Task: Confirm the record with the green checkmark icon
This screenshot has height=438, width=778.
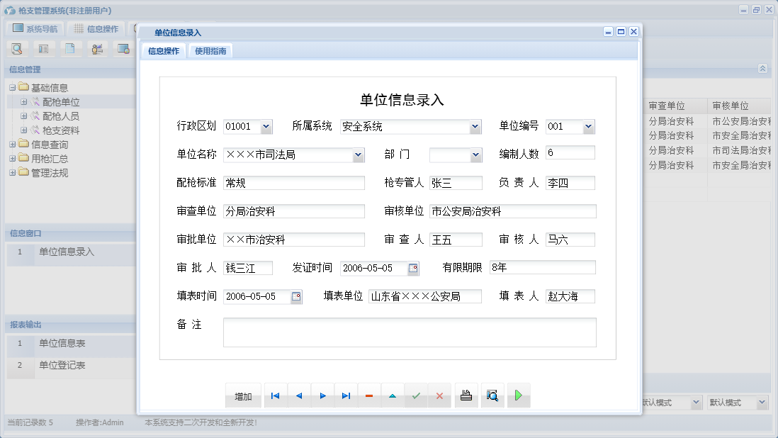Action: click(416, 395)
